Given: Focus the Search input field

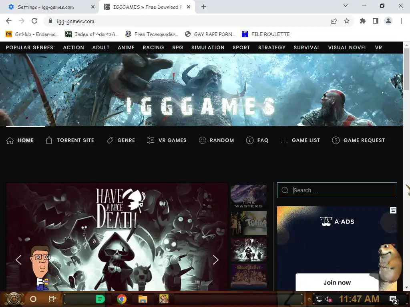Looking at the screenshot, I should [x=337, y=190].
